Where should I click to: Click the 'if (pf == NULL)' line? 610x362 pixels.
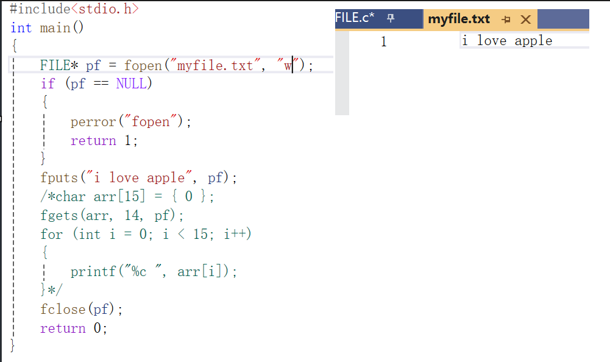(96, 83)
